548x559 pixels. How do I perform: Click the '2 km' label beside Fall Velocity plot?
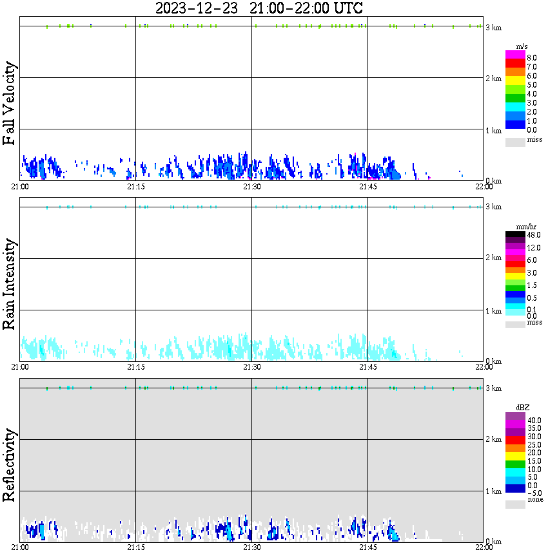[494, 79]
